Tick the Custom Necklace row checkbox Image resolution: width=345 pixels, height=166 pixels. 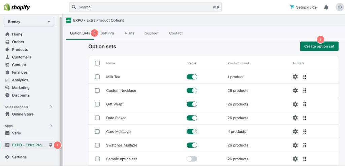tap(97, 90)
